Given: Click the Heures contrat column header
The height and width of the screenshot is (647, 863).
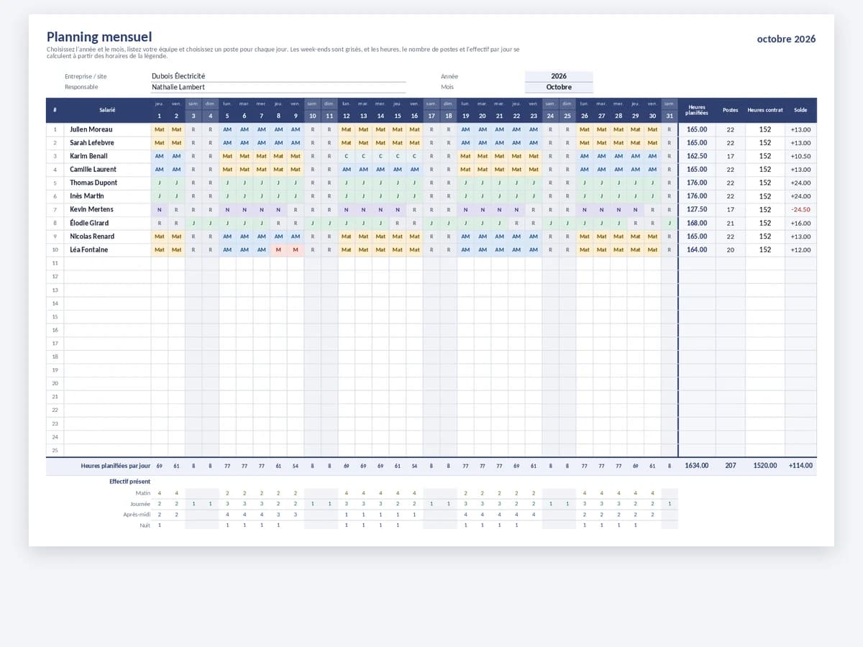Looking at the screenshot, I should point(765,110).
